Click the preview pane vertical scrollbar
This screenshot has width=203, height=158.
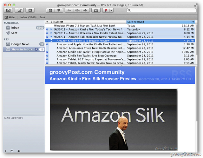196,95
